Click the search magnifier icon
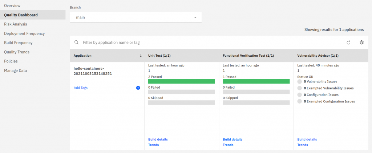The image size is (372, 153). [77, 43]
